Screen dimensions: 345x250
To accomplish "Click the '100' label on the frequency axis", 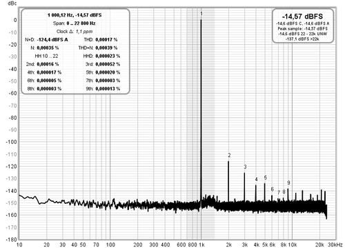I will (110, 244).
